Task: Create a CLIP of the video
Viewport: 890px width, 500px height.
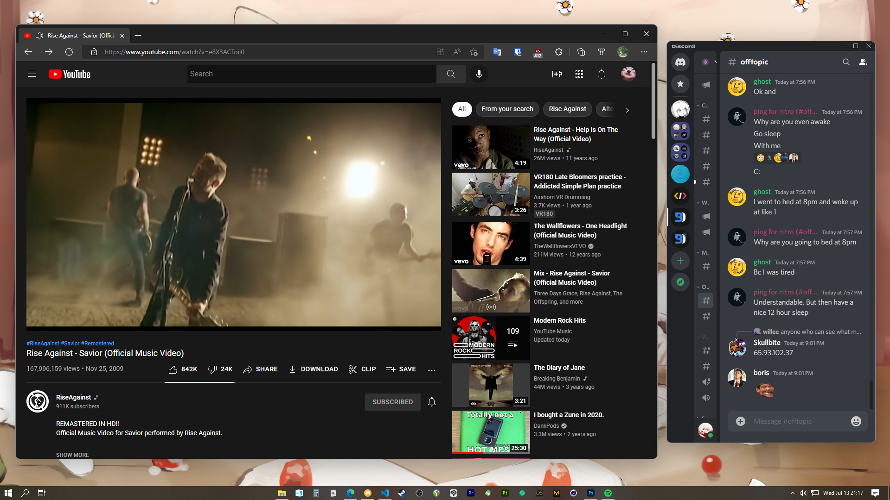Action: [x=362, y=369]
